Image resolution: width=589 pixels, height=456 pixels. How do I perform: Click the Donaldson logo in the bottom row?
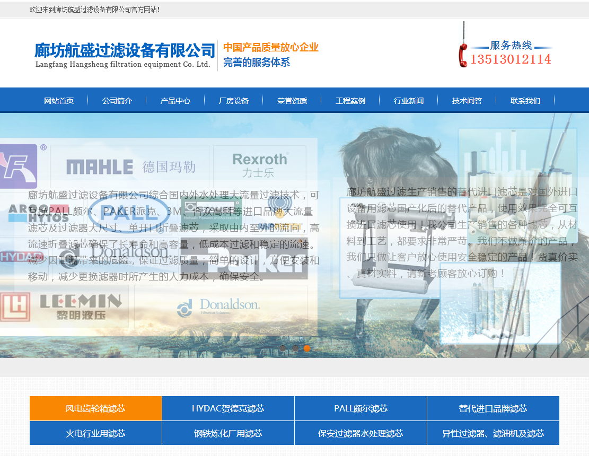219,306
